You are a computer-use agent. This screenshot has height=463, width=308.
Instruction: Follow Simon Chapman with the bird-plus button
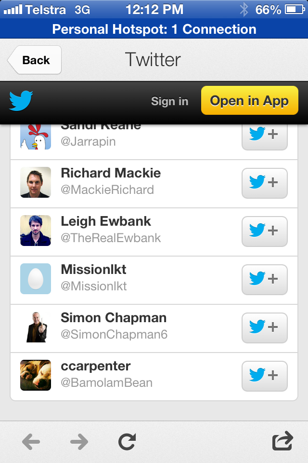[264, 327]
